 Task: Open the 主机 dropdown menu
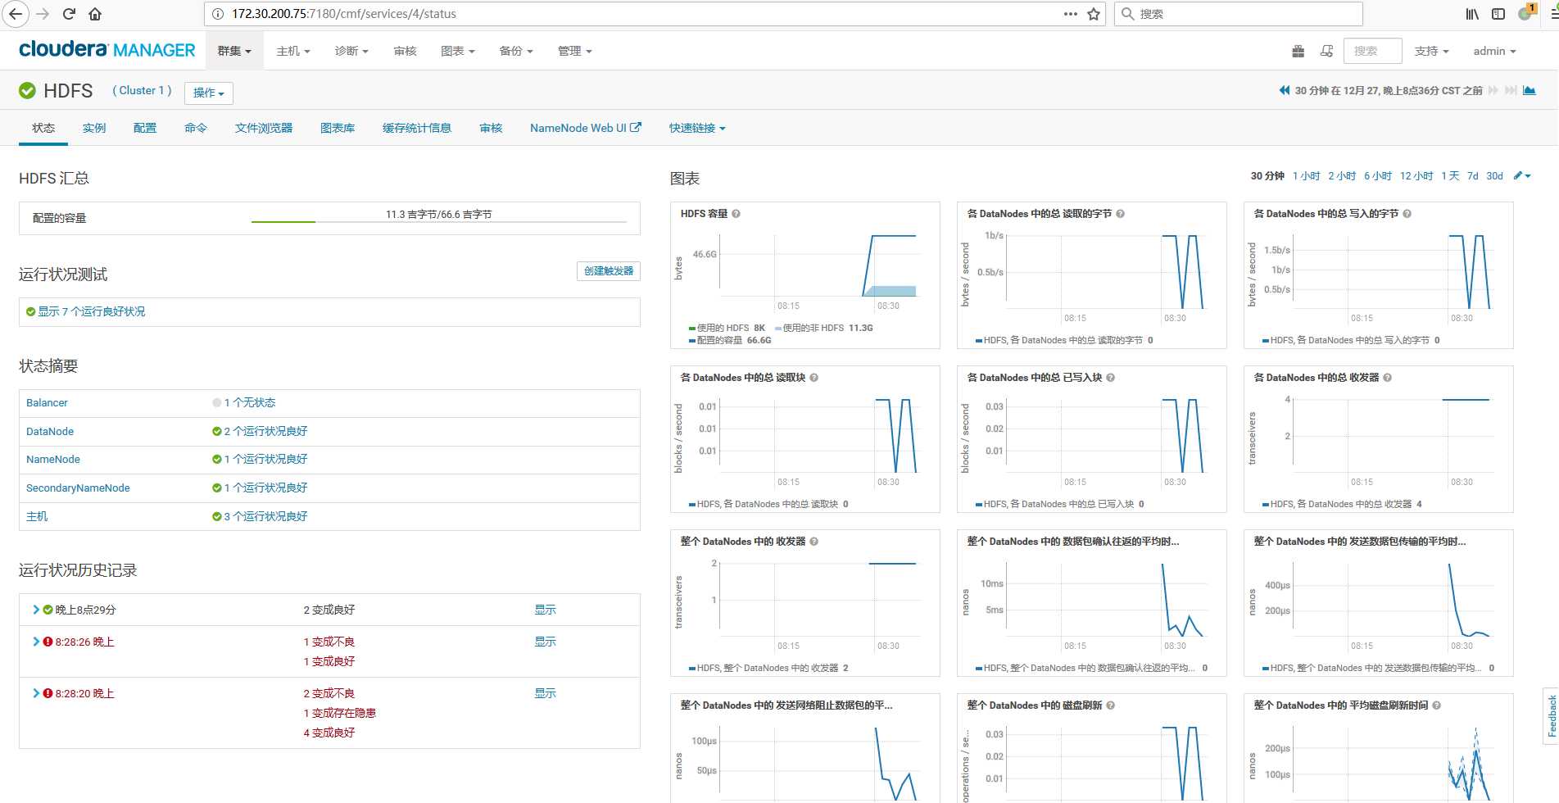coord(293,51)
